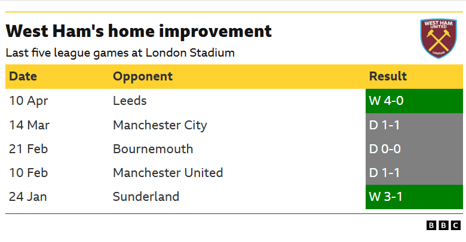Select the D 0-0 result cell
The height and width of the screenshot is (242, 466).
point(414,149)
